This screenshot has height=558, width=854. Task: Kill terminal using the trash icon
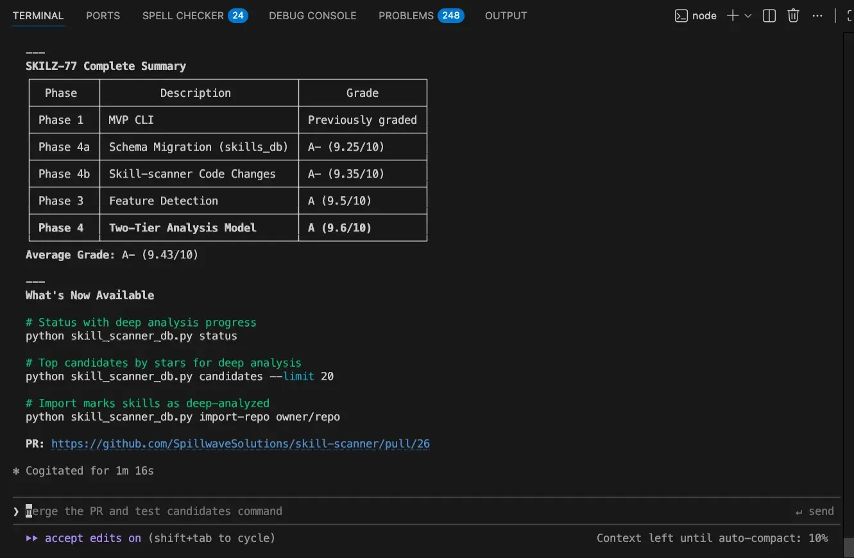[x=794, y=16]
